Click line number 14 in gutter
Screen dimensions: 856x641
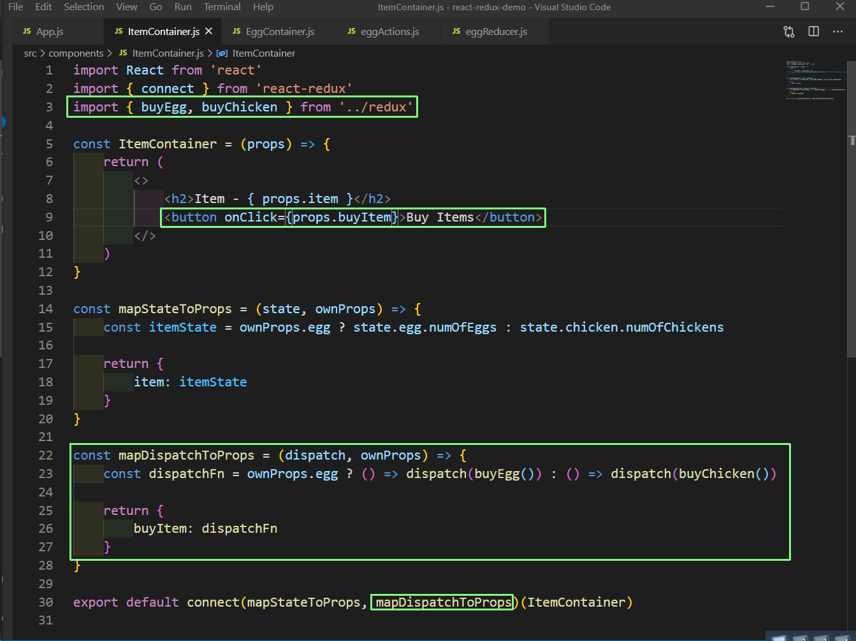[45, 309]
